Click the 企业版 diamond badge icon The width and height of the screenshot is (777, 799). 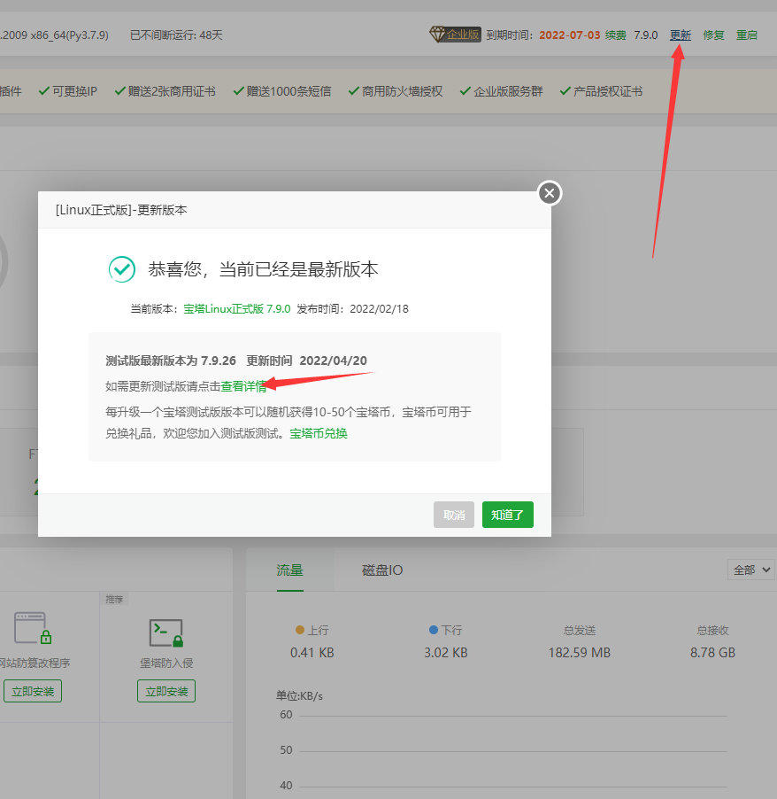455,35
